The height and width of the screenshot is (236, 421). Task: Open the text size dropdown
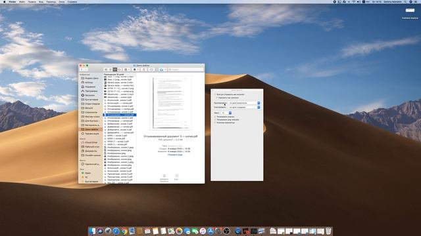click(x=226, y=113)
